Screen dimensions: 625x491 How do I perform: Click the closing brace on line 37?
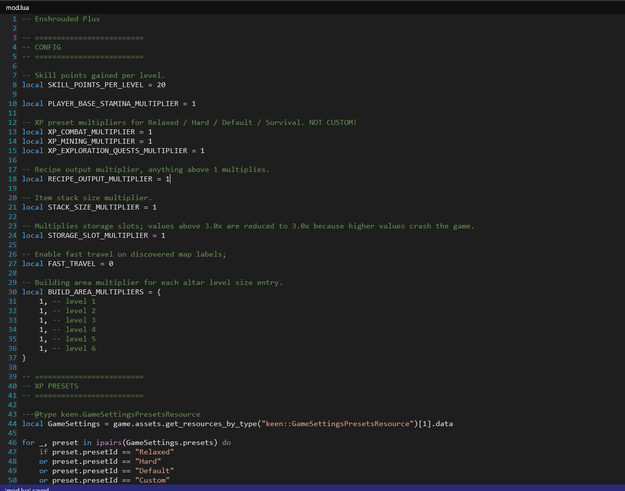(x=24, y=358)
